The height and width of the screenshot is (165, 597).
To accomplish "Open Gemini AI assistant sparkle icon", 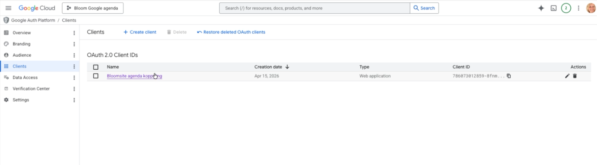I will pyautogui.click(x=541, y=8).
